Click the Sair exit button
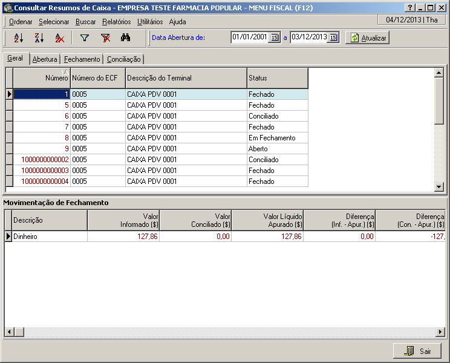450x363 pixels. [417, 351]
